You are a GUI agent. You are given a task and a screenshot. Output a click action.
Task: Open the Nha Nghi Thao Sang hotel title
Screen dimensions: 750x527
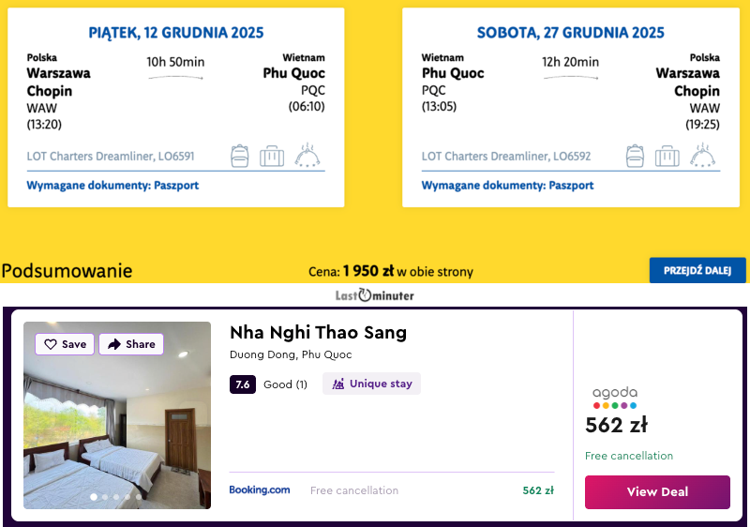318,333
